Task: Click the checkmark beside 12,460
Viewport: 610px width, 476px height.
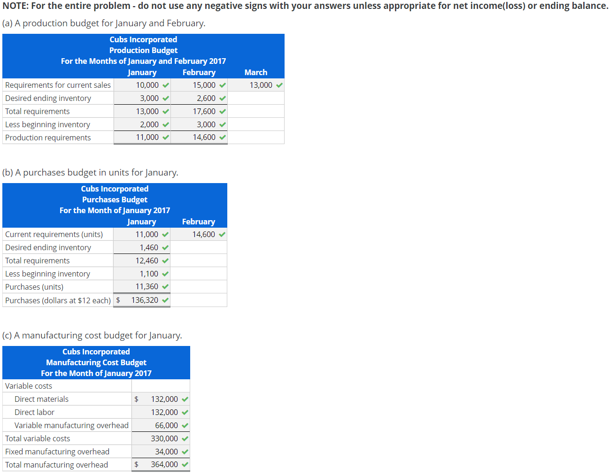Action: 165,261
